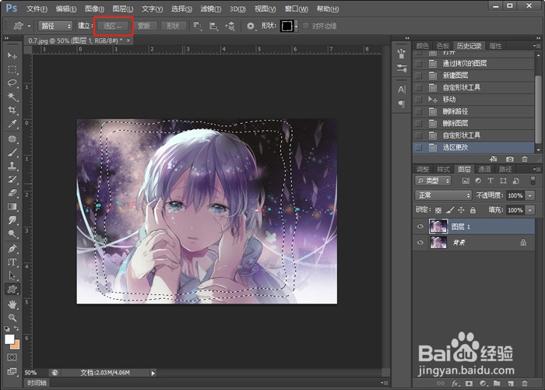Image resolution: width=545 pixels, height=390 pixels.
Task: Select the Smudge tool
Action: pos(12,220)
